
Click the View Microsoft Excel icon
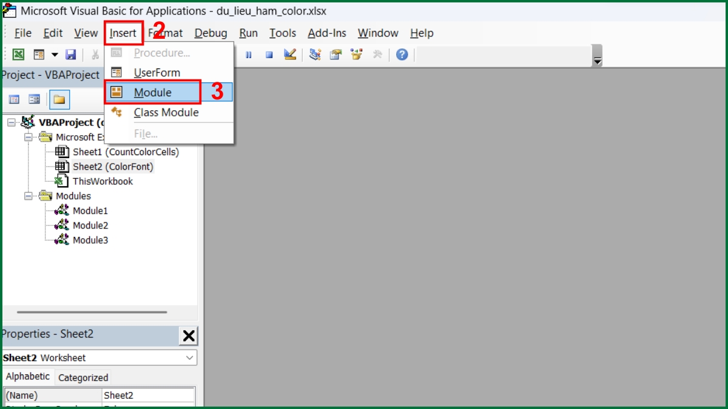[18, 54]
